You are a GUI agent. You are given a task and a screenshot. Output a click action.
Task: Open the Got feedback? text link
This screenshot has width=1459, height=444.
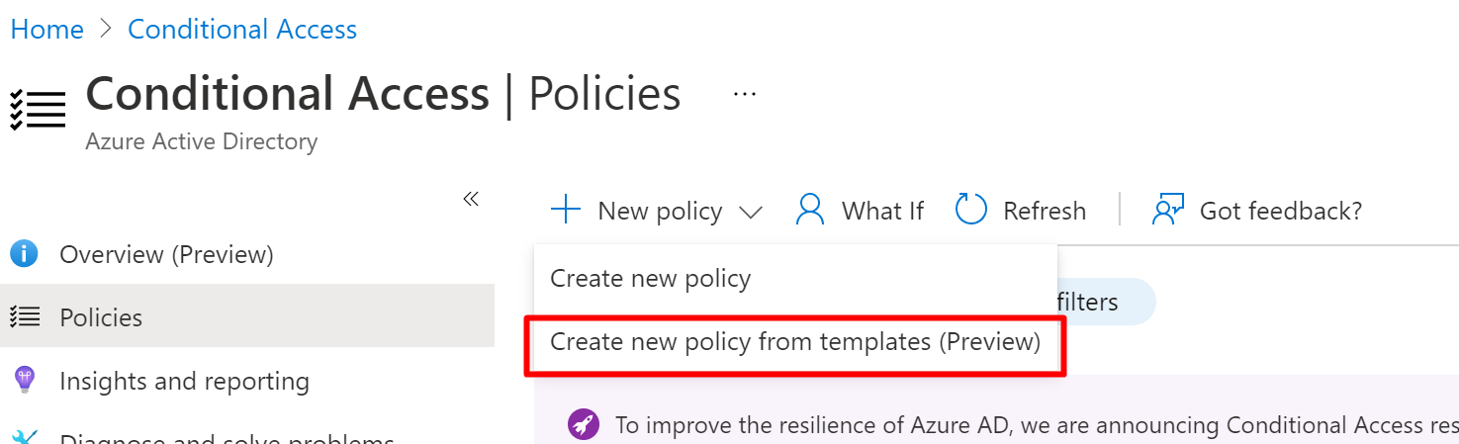[x=1280, y=211]
